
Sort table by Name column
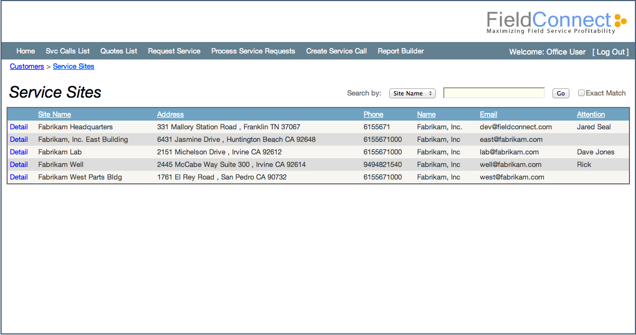point(426,115)
